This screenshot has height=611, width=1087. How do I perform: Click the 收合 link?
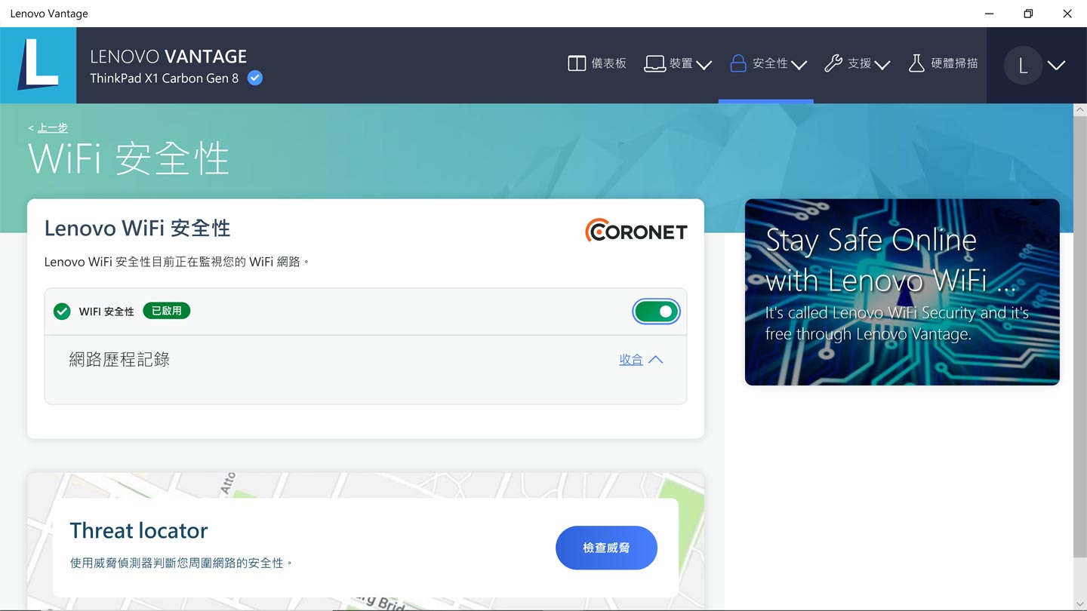(631, 360)
